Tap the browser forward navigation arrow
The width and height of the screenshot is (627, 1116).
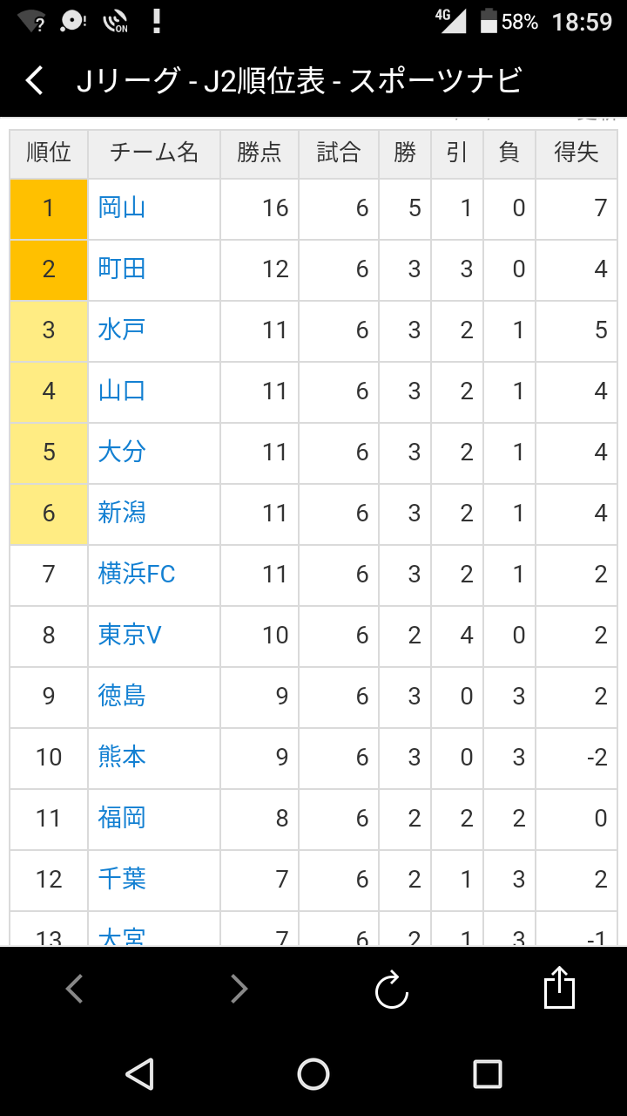(x=239, y=989)
